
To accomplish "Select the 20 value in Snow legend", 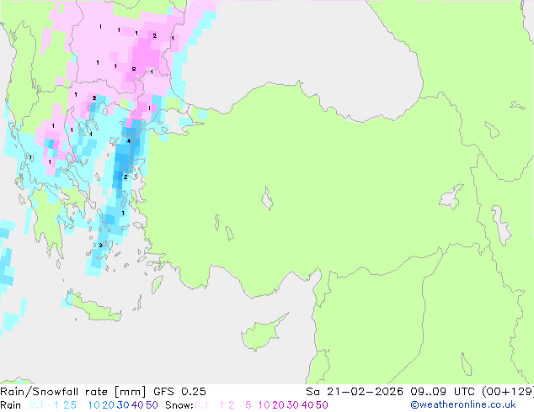I will coord(278,405).
